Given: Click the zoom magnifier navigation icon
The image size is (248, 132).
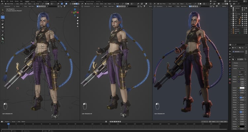Looking at the screenshot, I should (x=77, y=18).
